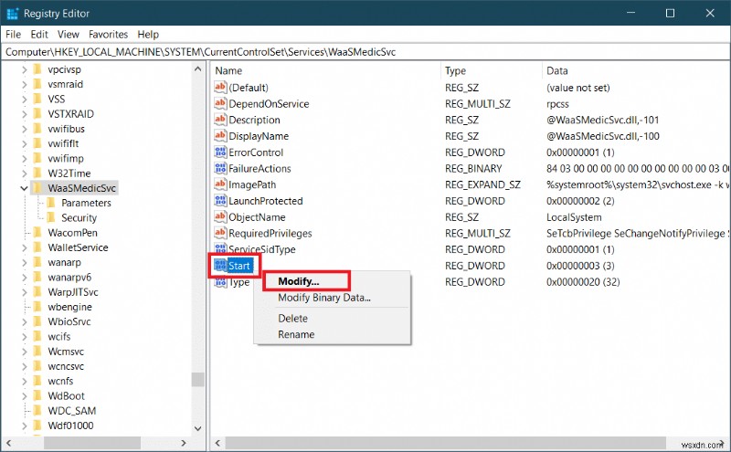Select the wcnfs tree key

pyautogui.click(x=60, y=381)
